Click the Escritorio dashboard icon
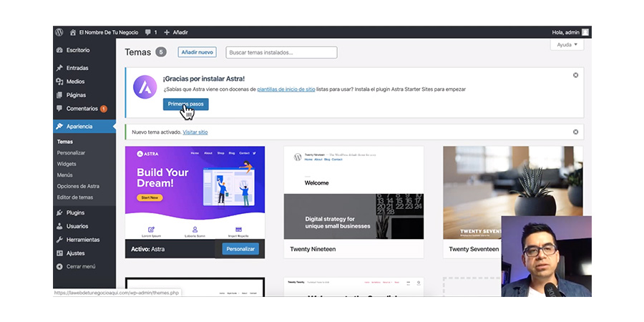The image size is (644, 322). pyautogui.click(x=59, y=50)
